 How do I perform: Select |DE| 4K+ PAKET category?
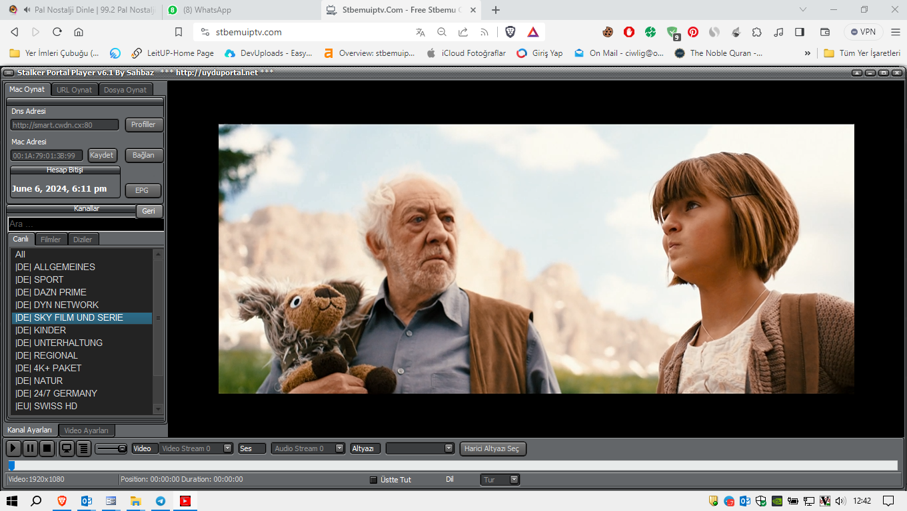tap(82, 368)
